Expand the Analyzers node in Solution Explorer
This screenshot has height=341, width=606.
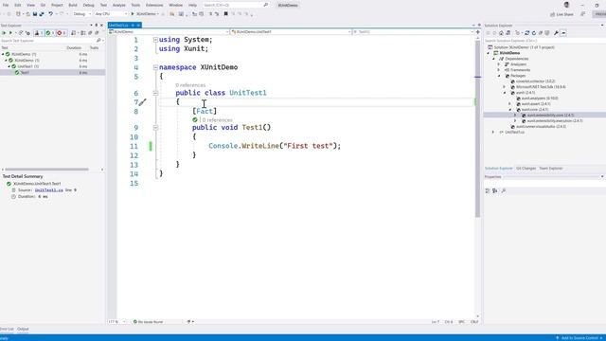499,64
